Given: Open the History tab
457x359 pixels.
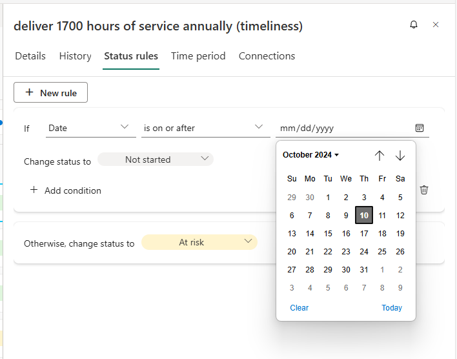Looking at the screenshot, I should [75, 56].
